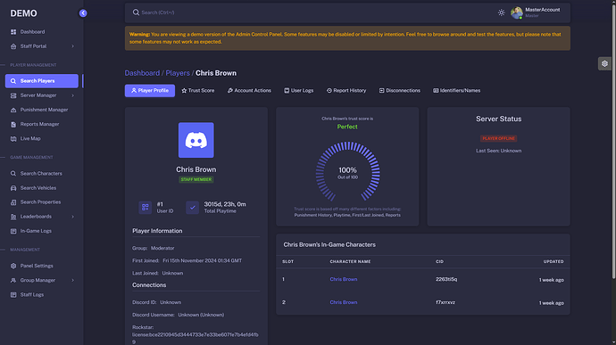
Task: Expand the Server Manager submenu chevron
Action: point(72,95)
